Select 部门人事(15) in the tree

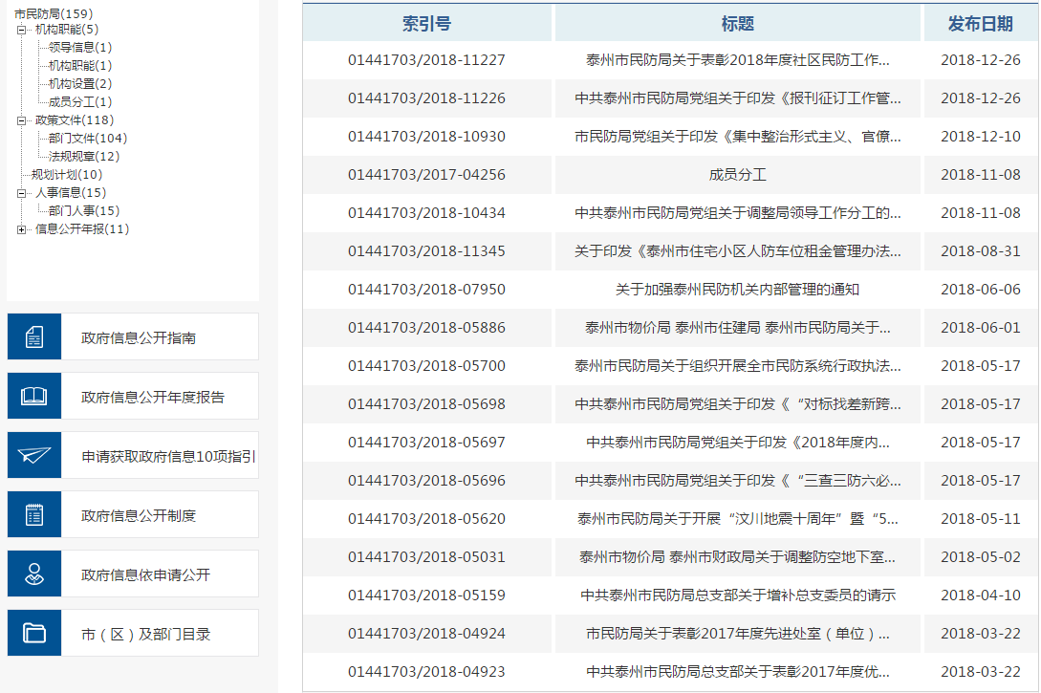click(84, 210)
